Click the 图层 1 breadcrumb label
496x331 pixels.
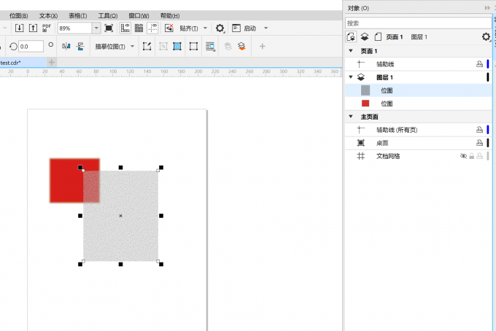point(419,37)
